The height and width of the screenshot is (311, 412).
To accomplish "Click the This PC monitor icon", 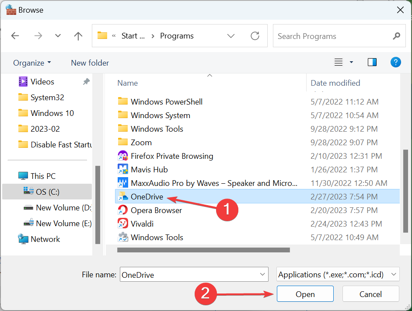I will pos(23,176).
